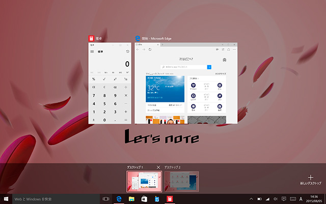The height and width of the screenshot is (204, 326).
Task: Open the network signal tray icon
Action: click(267, 199)
